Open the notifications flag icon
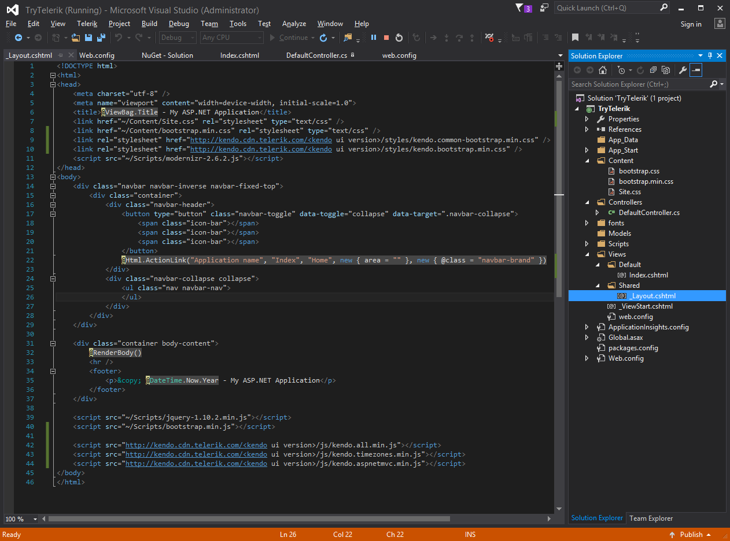Screen dimensions: 730x541 click(519, 8)
